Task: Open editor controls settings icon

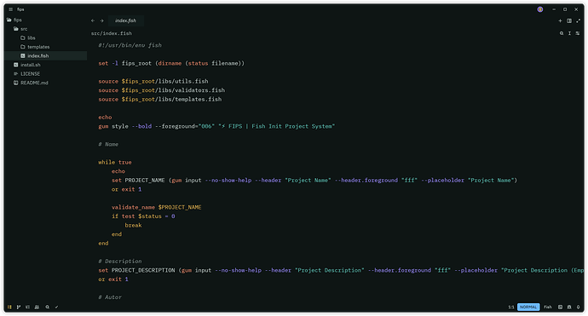Action: coord(578,33)
